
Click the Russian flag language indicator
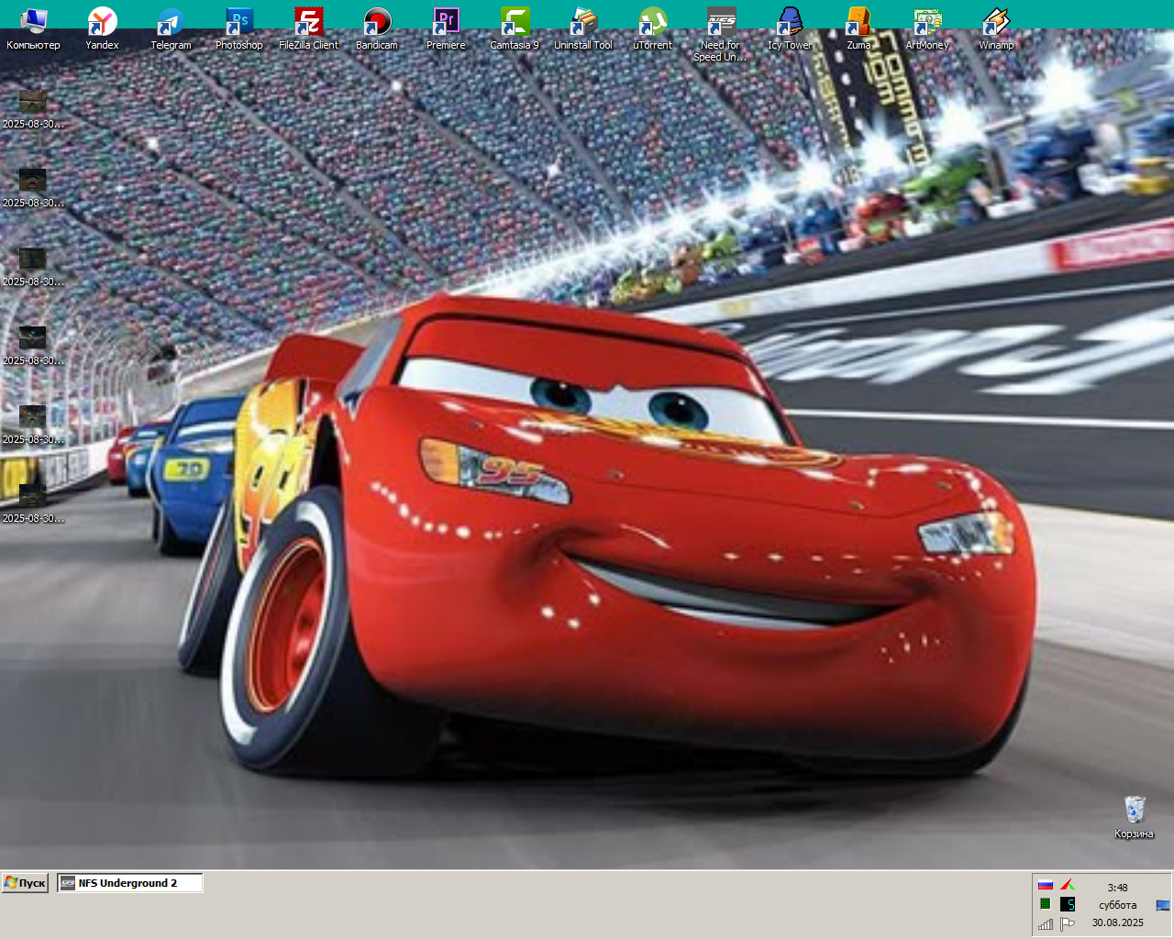1045,885
